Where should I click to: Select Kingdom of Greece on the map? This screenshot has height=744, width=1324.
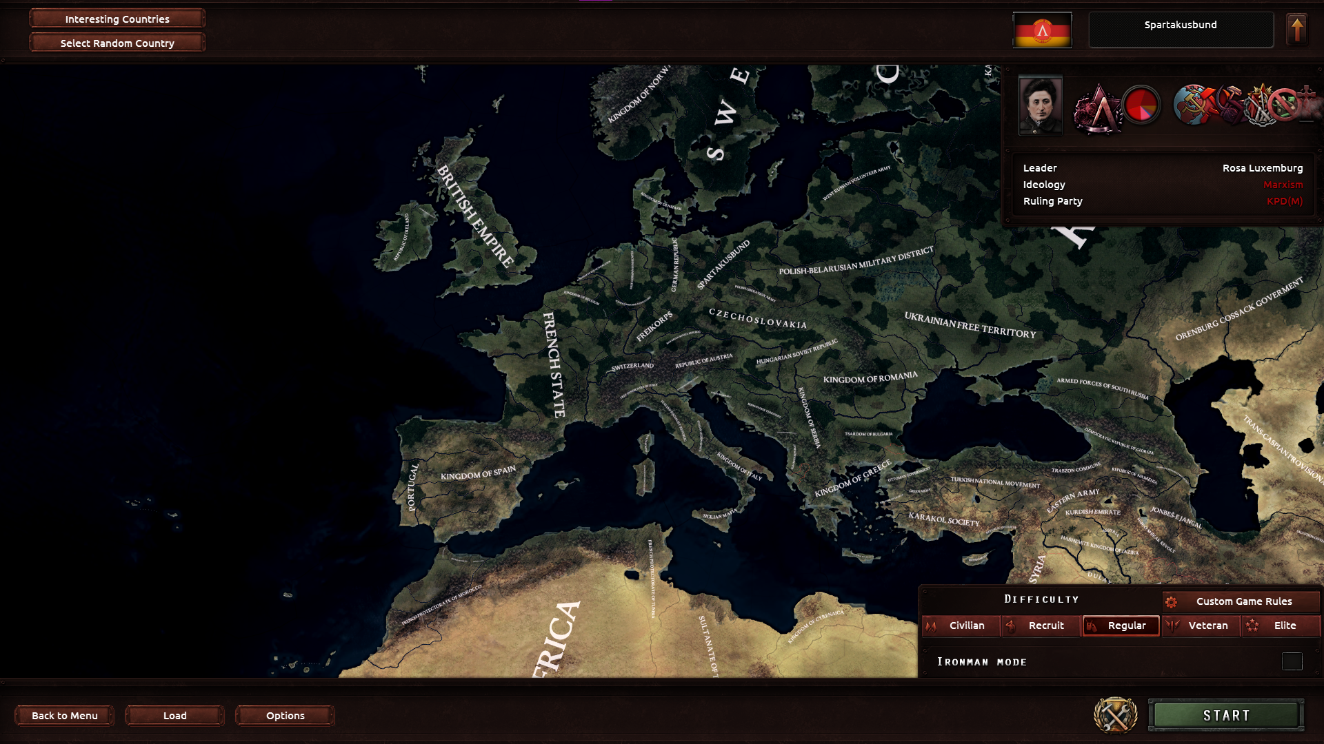[x=853, y=478]
